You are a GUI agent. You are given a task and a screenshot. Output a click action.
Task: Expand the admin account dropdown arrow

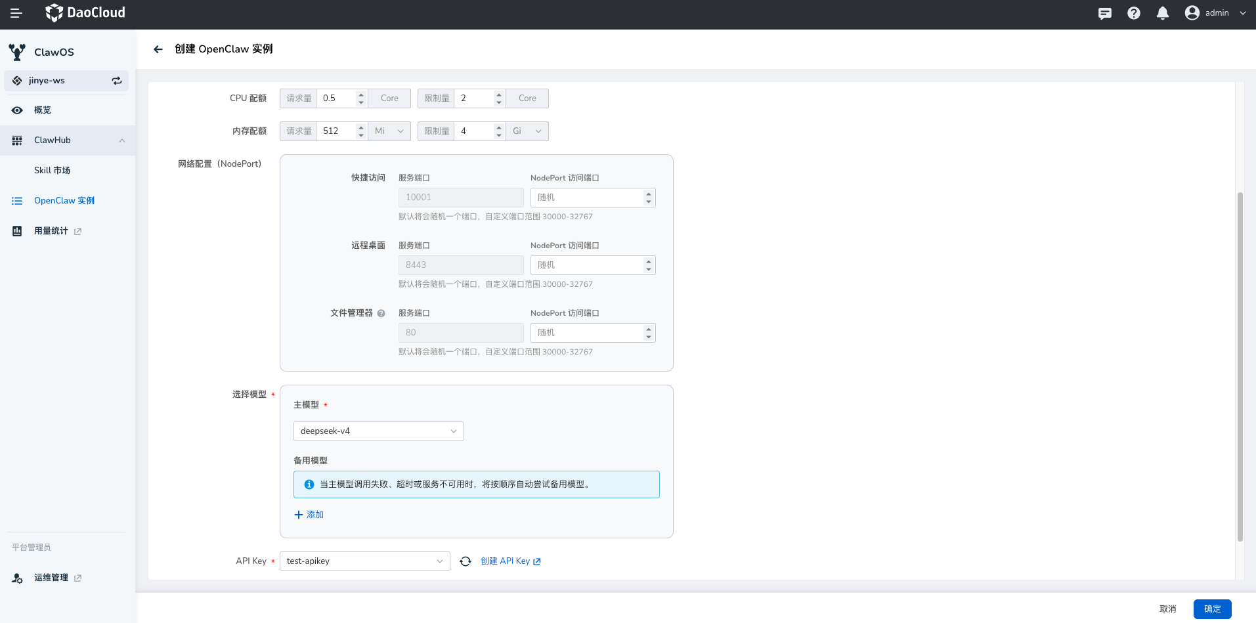click(x=1243, y=13)
